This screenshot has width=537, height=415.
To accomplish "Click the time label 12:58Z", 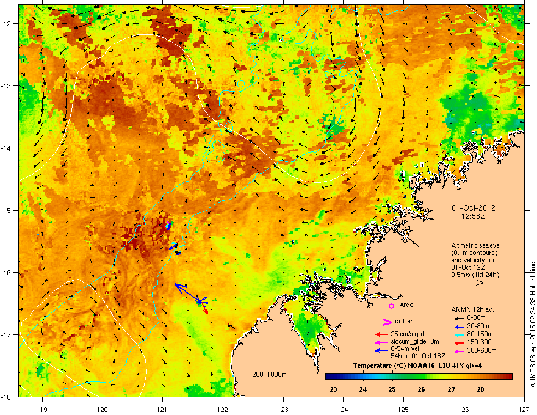I will pyautogui.click(x=474, y=217).
